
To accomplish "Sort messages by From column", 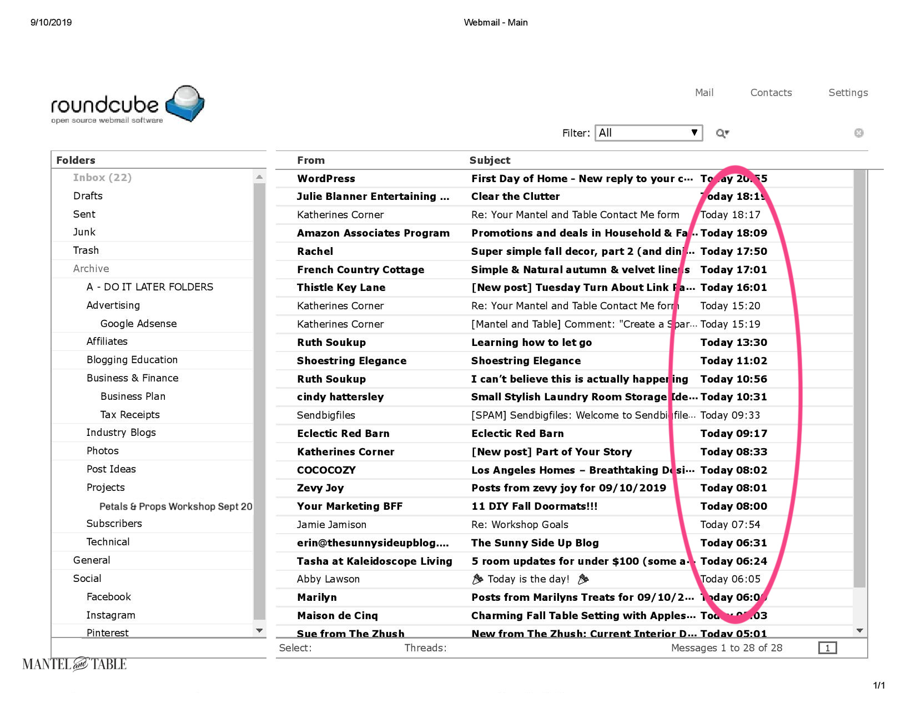I will click(x=311, y=160).
